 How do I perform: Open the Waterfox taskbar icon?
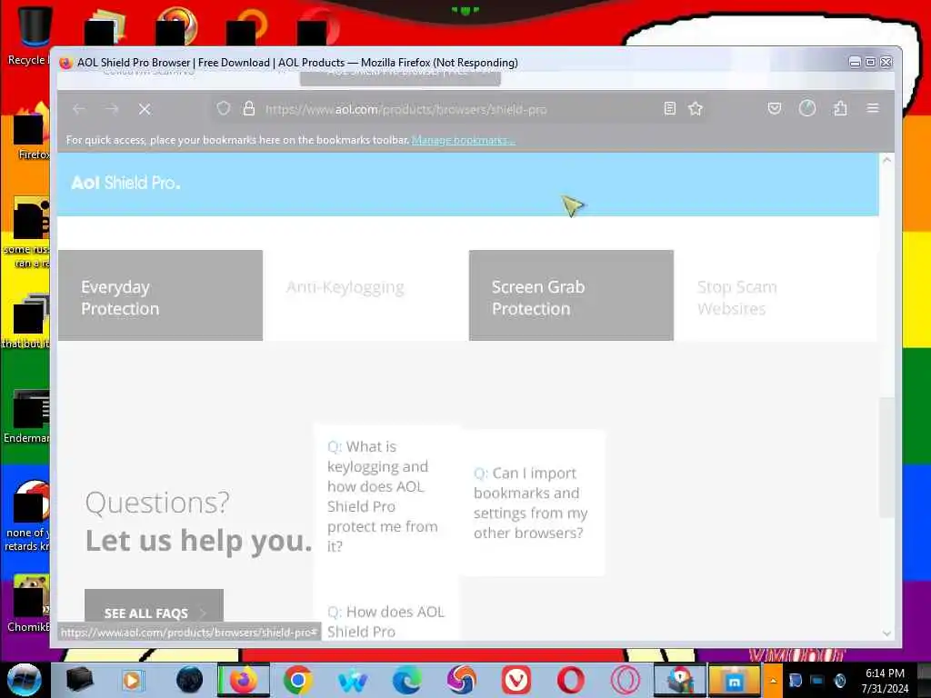point(353,680)
